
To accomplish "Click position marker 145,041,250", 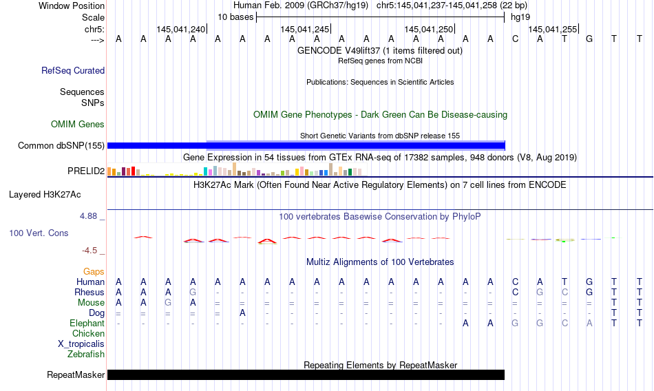I will tap(429, 29).
